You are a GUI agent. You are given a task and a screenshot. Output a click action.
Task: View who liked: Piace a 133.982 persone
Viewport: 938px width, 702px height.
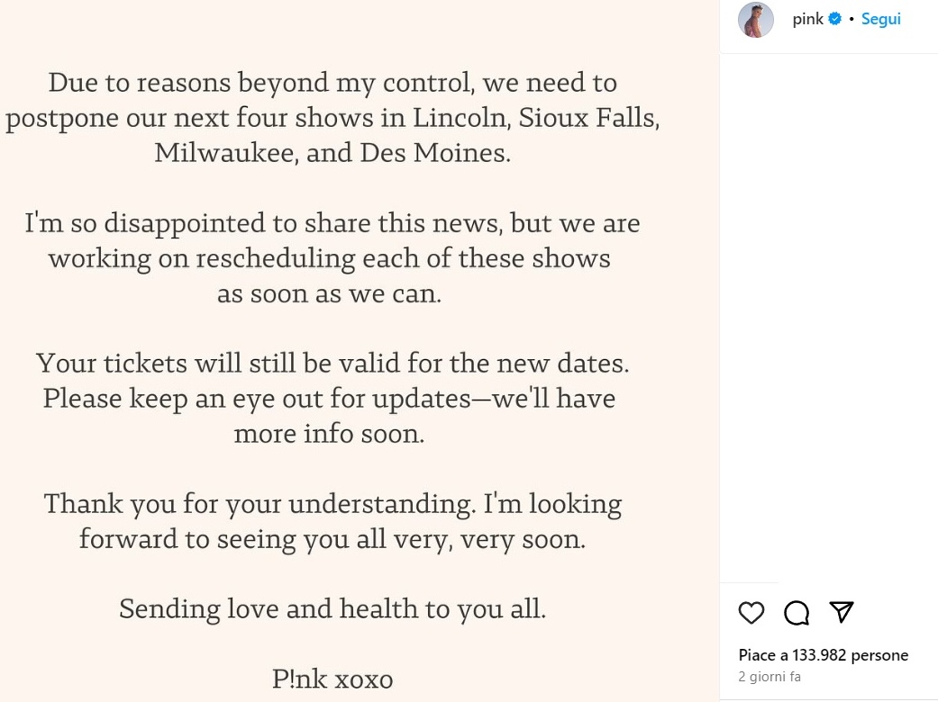(823, 655)
